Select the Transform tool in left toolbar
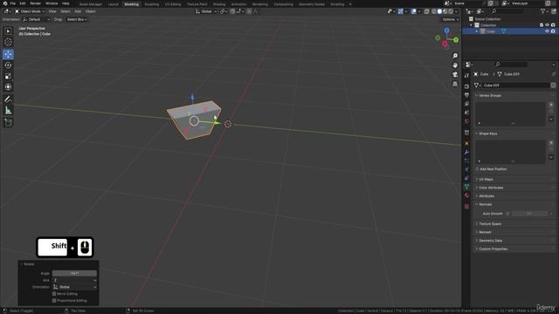 point(8,87)
